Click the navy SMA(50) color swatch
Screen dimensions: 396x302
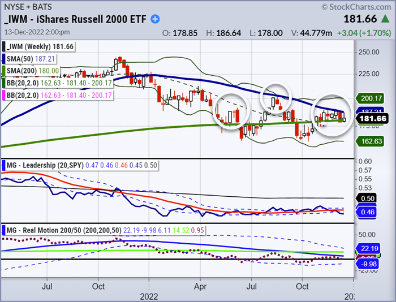[x=3, y=59]
